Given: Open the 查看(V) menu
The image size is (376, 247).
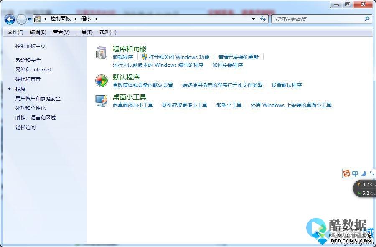Looking at the screenshot, I should (61, 32).
